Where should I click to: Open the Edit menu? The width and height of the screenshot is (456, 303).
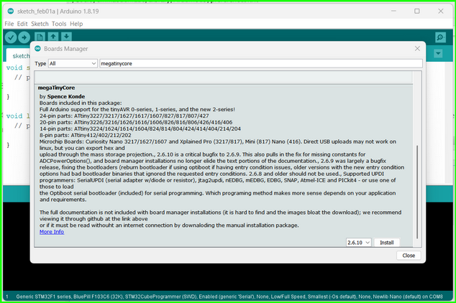(x=24, y=24)
